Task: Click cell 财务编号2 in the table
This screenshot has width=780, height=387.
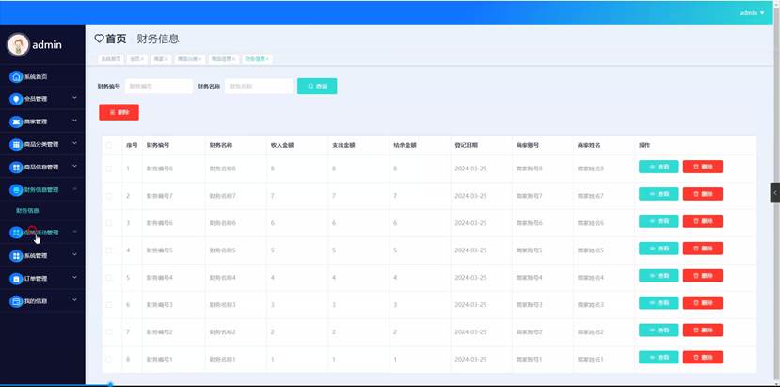Action: pyautogui.click(x=160, y=331)
